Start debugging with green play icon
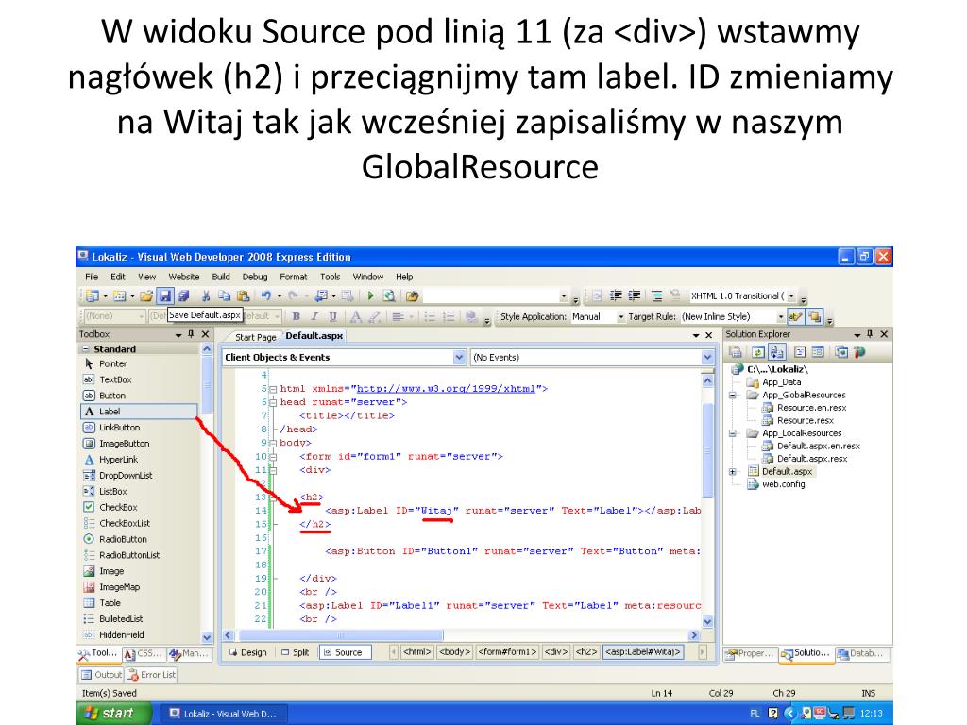This screenshot has width=967, height=725. click(x=370, y=295)
